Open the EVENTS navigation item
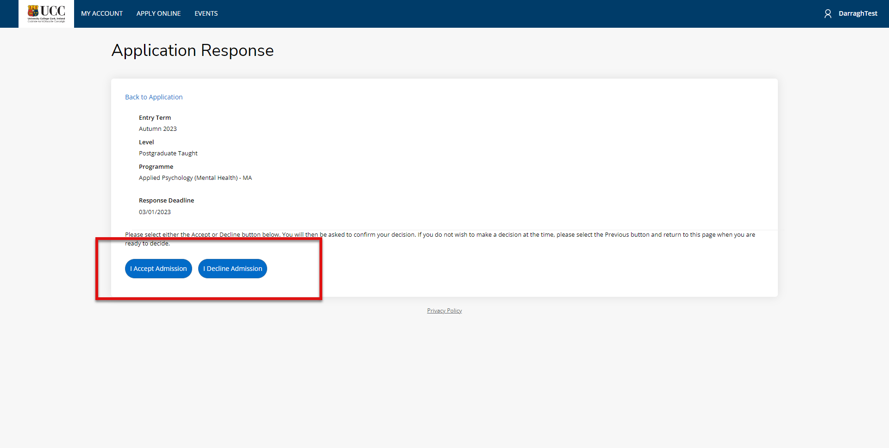This screenshot has width=889, height=448. click(206, 14)
